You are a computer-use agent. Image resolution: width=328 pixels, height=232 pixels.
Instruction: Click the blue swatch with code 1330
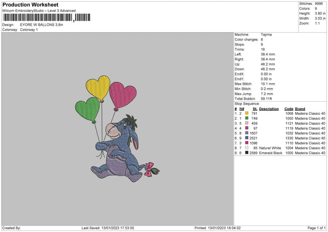[247, 138]
